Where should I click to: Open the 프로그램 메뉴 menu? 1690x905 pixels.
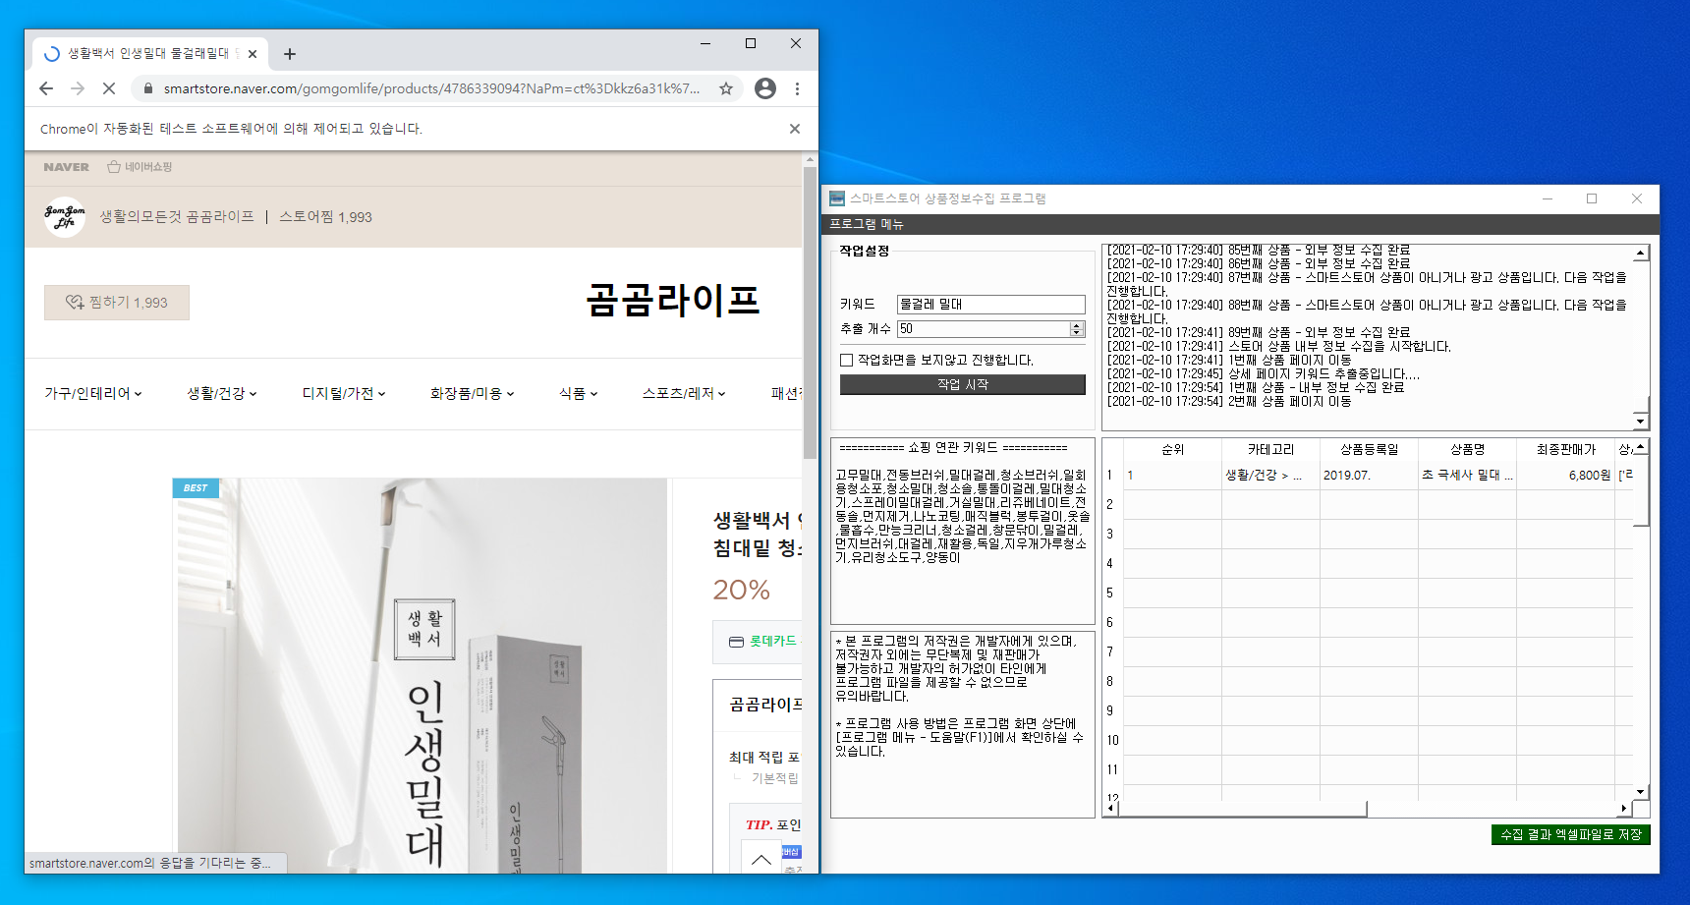[867, 224]
